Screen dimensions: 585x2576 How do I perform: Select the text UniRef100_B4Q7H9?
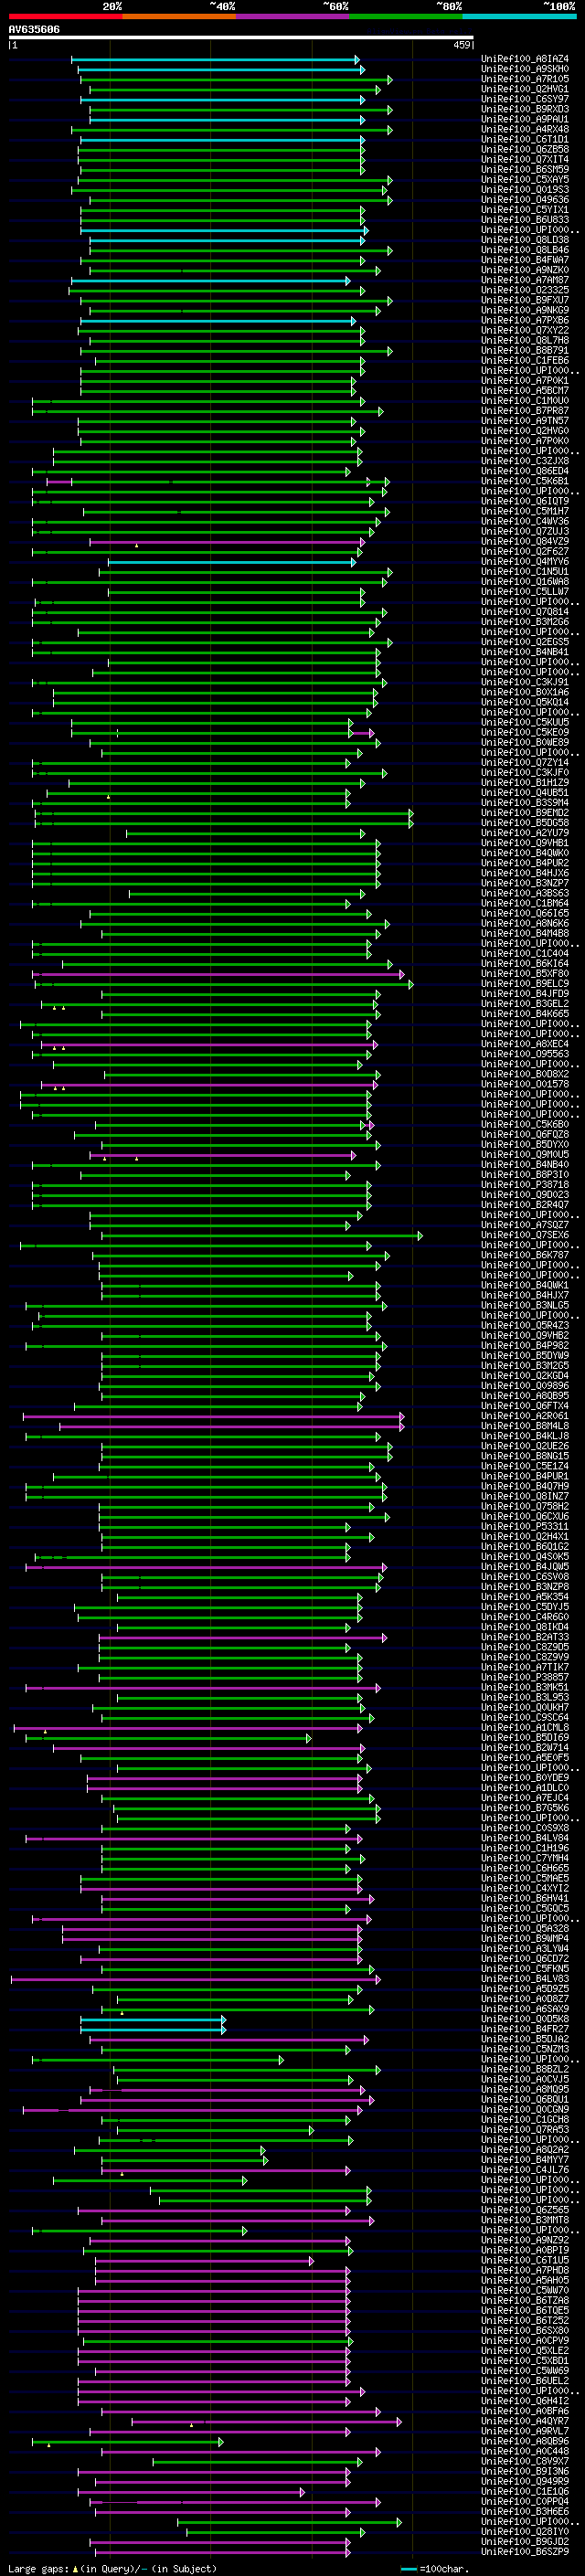(x=525, y=1486)
